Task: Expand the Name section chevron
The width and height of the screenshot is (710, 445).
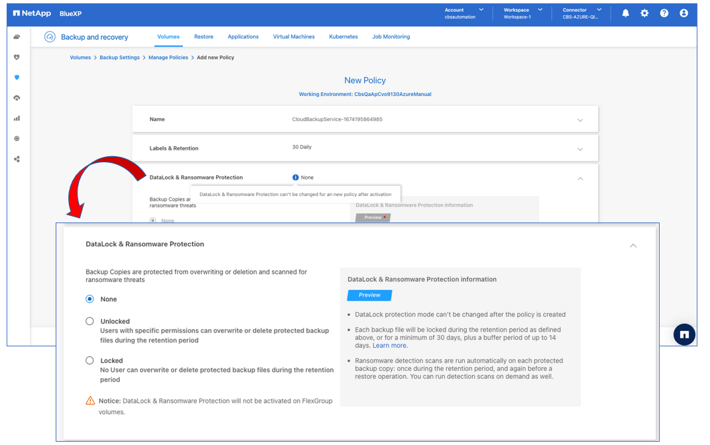Action: 580,120
